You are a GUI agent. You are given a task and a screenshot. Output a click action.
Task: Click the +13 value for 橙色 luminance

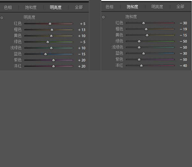tap(82, 30)
